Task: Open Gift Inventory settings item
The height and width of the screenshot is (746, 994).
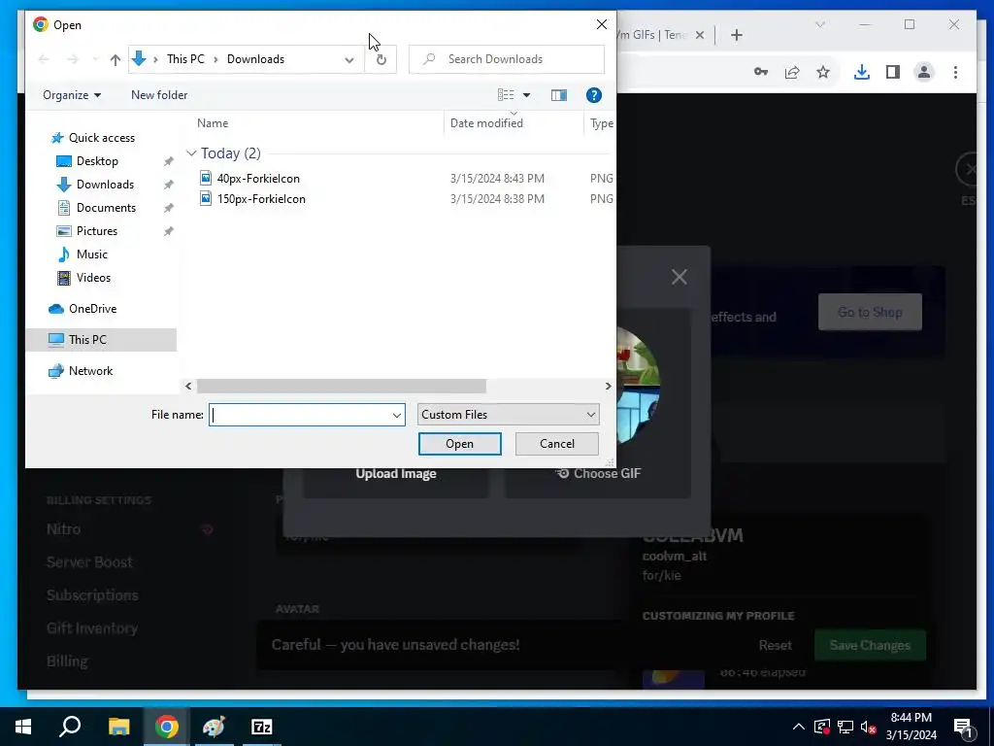Action: pos(92,628)
